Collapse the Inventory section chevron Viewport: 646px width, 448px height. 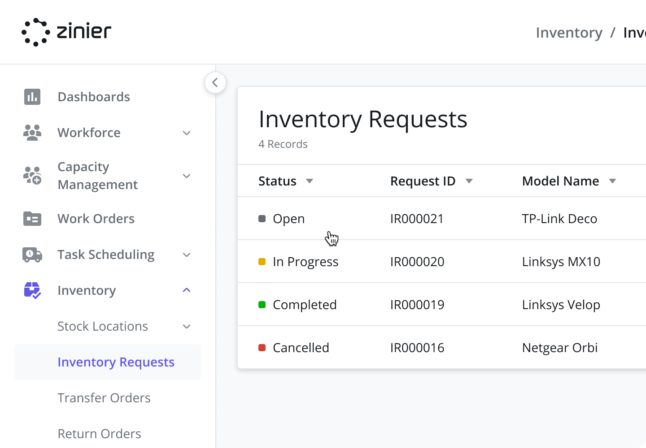[x=187, y=290]
